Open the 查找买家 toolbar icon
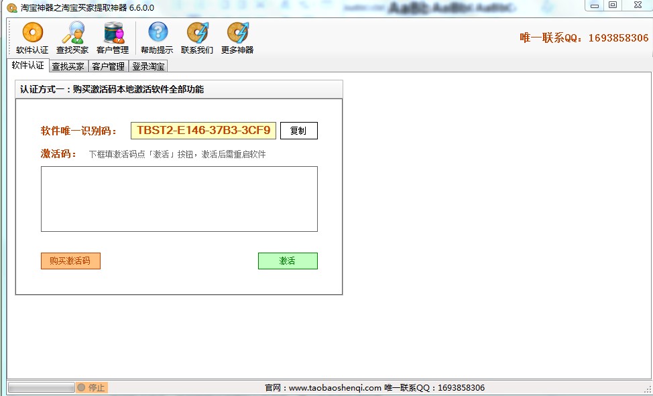Image resolution: width=653 pixels, height=396 pixels. pos(72,38)
